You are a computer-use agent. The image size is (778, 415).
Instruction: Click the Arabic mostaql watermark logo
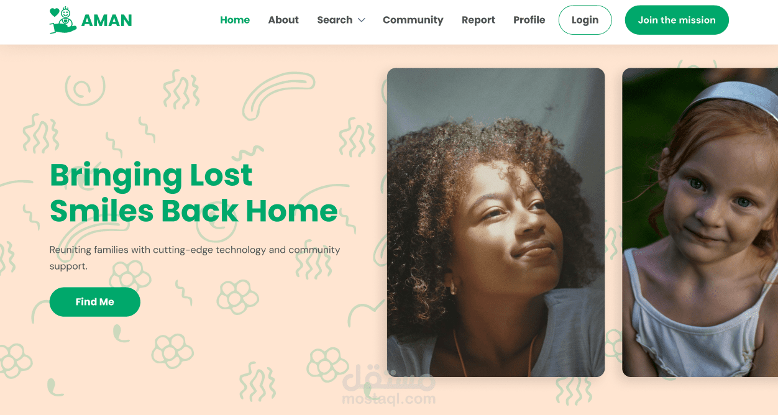(x=389, y=376)
